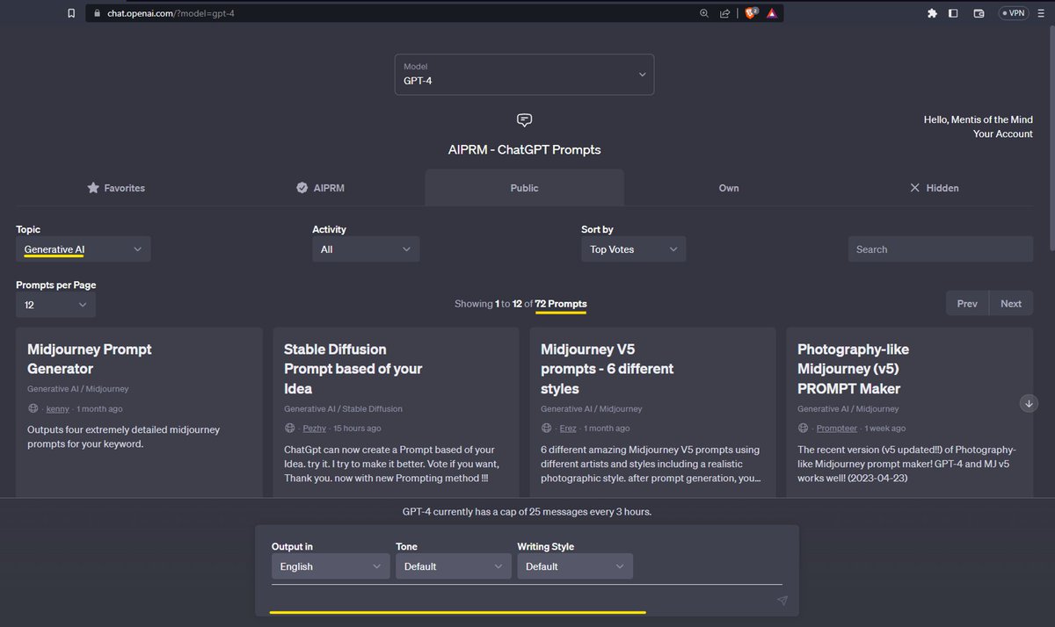
Task: Click the chat bubble icon above AIPRM title
Action: click(x=524, y=120)
